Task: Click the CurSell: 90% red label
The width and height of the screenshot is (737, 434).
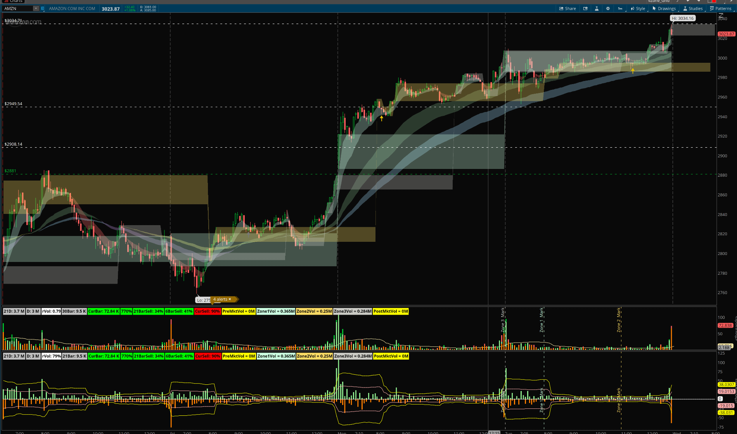Action: click(x=207, y=311)
